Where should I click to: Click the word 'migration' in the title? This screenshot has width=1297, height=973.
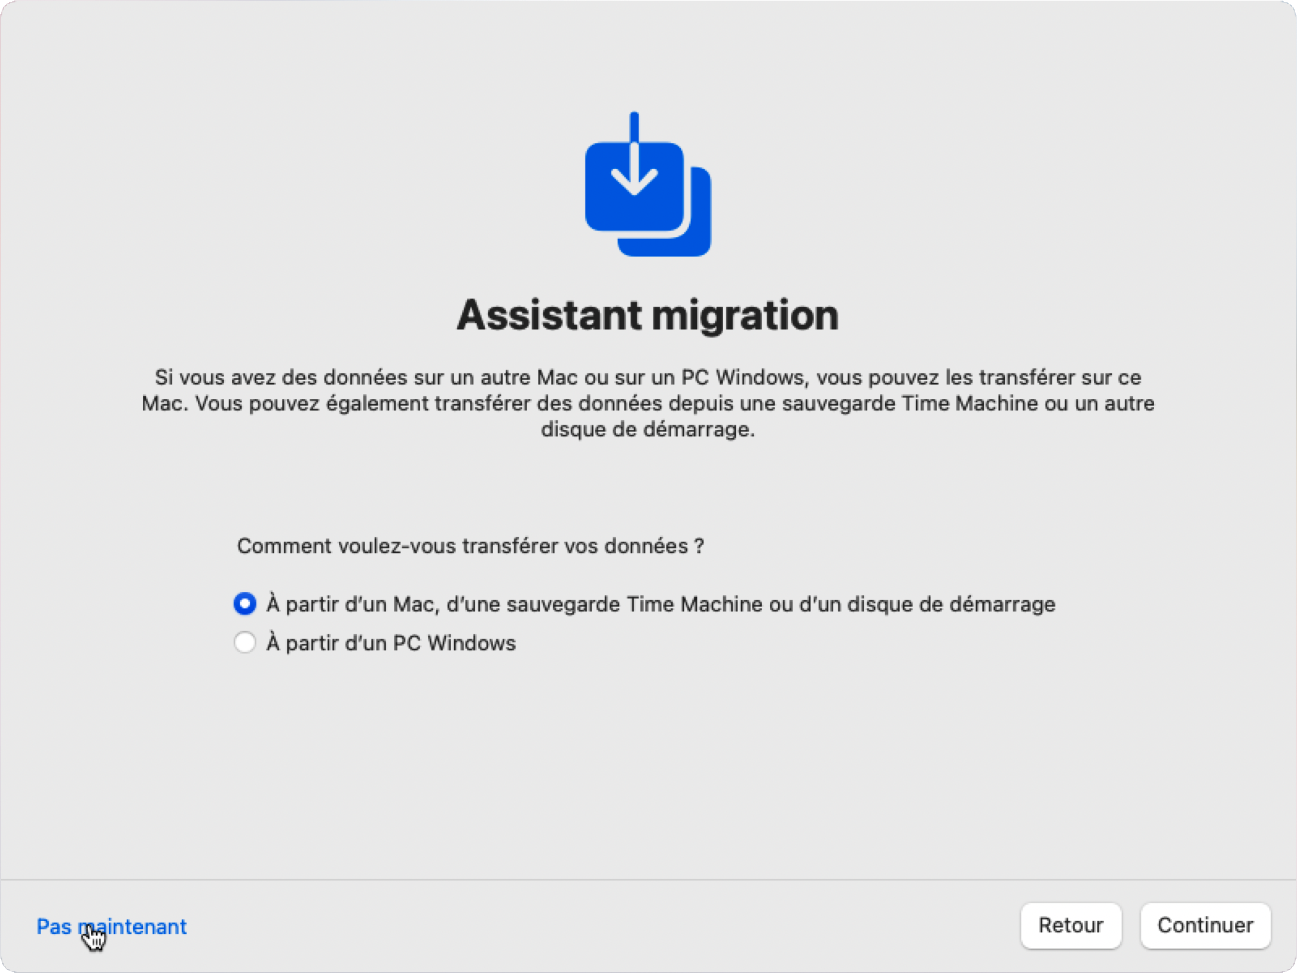click(x=745, y=315)
